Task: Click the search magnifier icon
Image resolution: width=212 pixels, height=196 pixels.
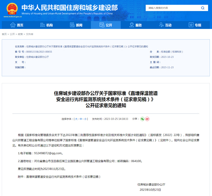Action: (x=203, y=8)
